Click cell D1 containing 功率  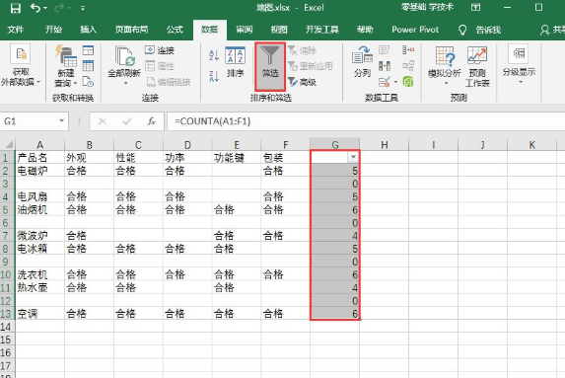click(x=187, y=157)
